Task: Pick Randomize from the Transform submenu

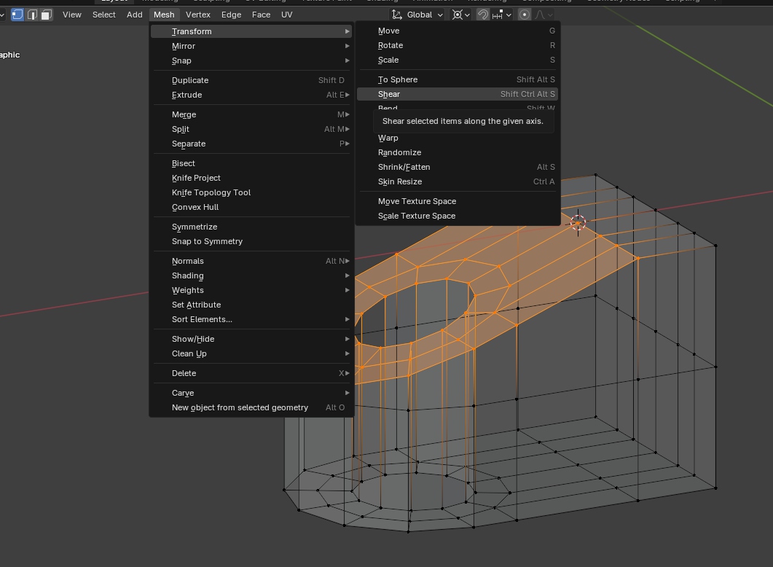Action: tap(399, 152)
